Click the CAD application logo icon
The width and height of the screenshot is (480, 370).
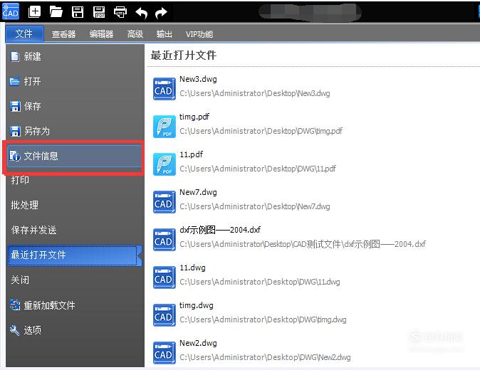[x=11, y=11]
